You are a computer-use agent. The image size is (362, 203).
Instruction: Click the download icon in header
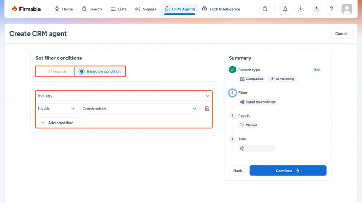tap(300, 9)
